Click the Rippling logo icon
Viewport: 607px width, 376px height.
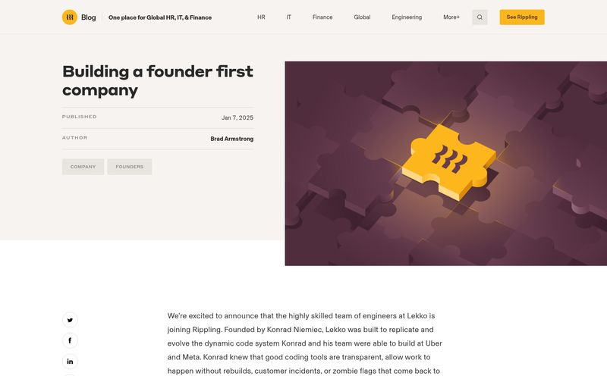70,17
